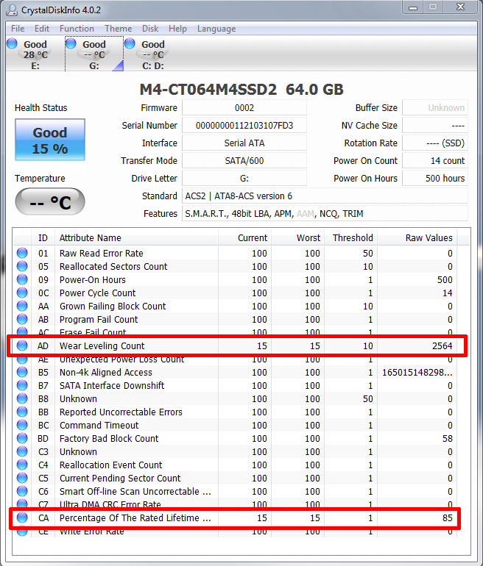Open the Theme menu
Image resolution: width=483 pixels, height=566 pixels.
tap(119, 29)
